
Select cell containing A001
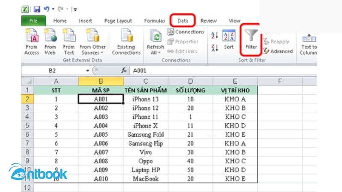point(101,99)
